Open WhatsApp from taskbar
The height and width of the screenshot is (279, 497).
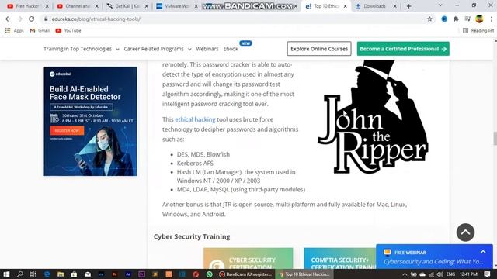pos(209,274)
